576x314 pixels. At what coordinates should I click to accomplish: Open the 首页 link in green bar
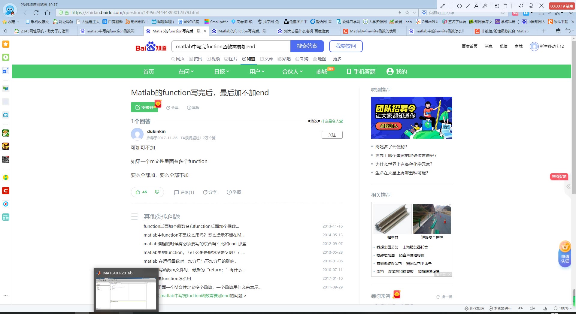(148, 71)
